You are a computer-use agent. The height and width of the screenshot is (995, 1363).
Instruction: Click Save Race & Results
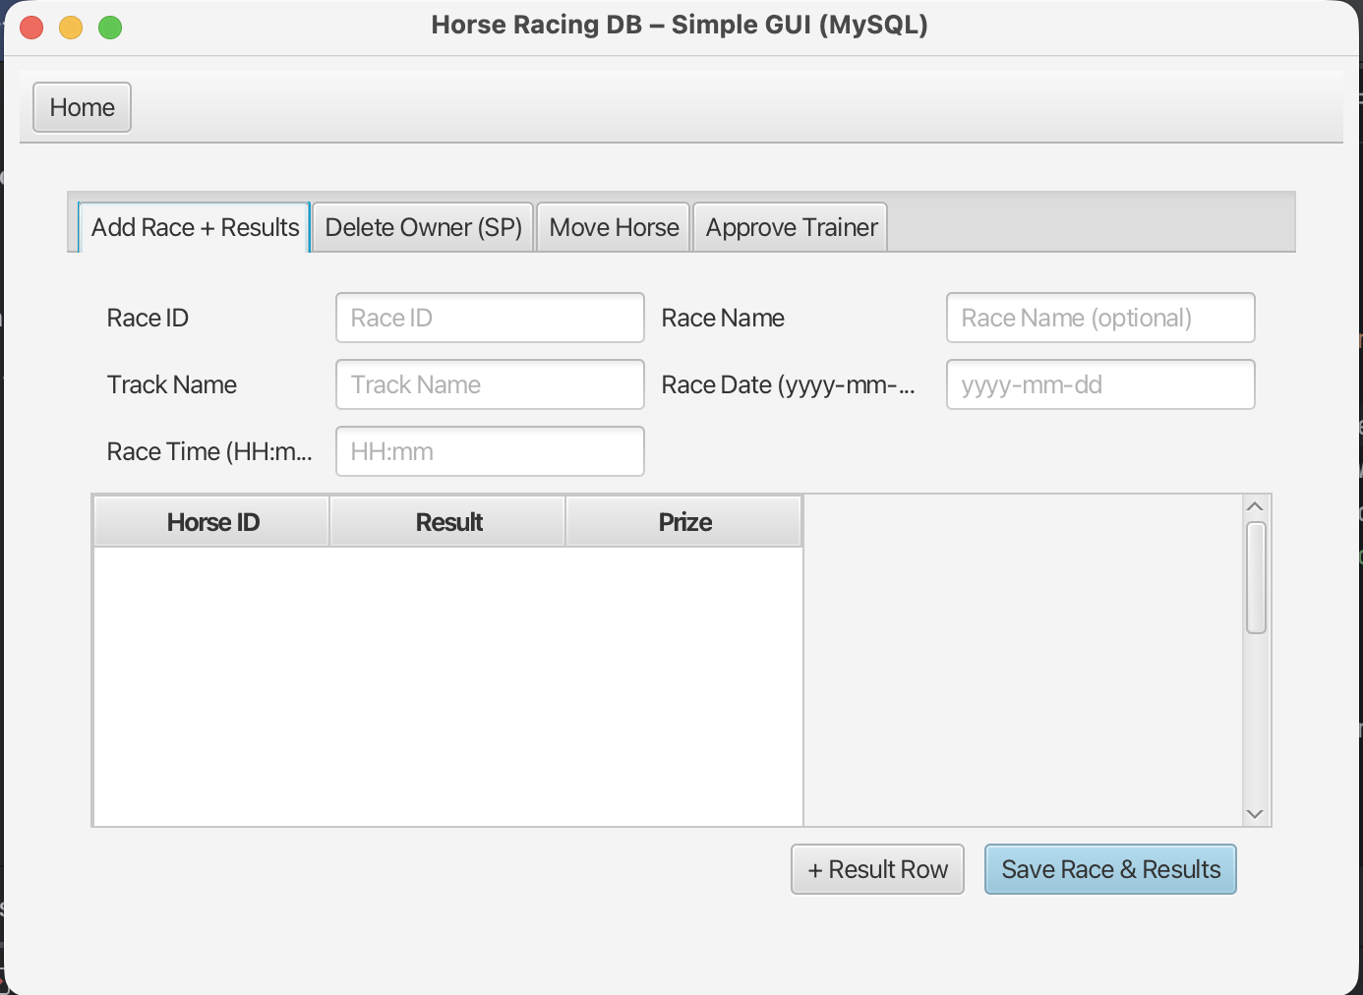tap(1109, 869)
